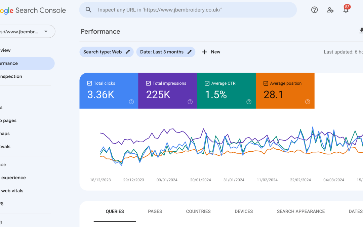Switch to the DATES tab
Image resolution: width=363 pixels, height=227 pixels.
pos(356,212)
